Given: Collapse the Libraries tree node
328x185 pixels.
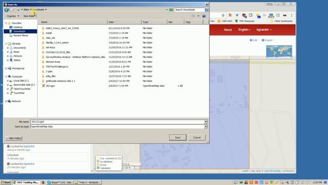Looking at the screenshot, I should (x=6, y=44).
